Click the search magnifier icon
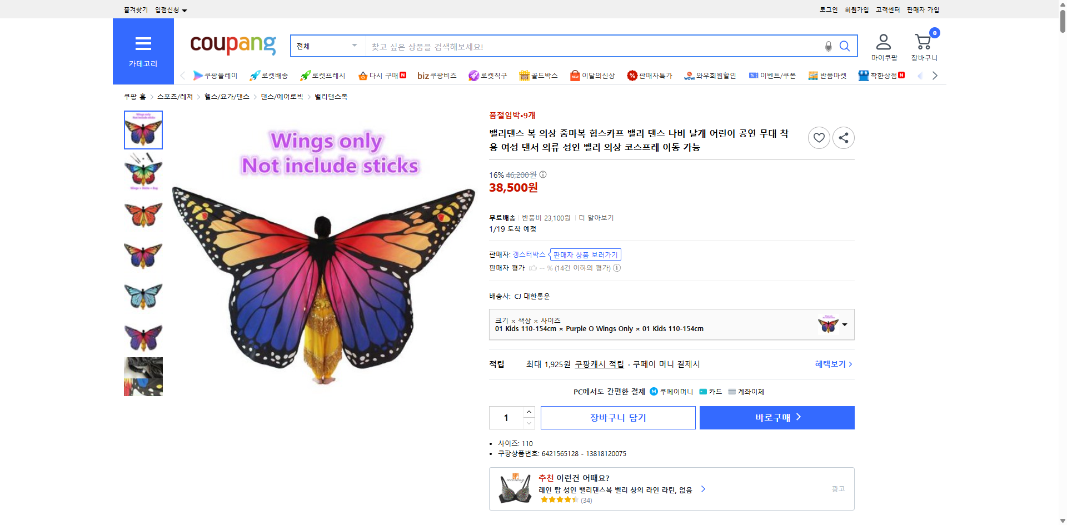The image size is (1067, 525). tap(845, 47)
